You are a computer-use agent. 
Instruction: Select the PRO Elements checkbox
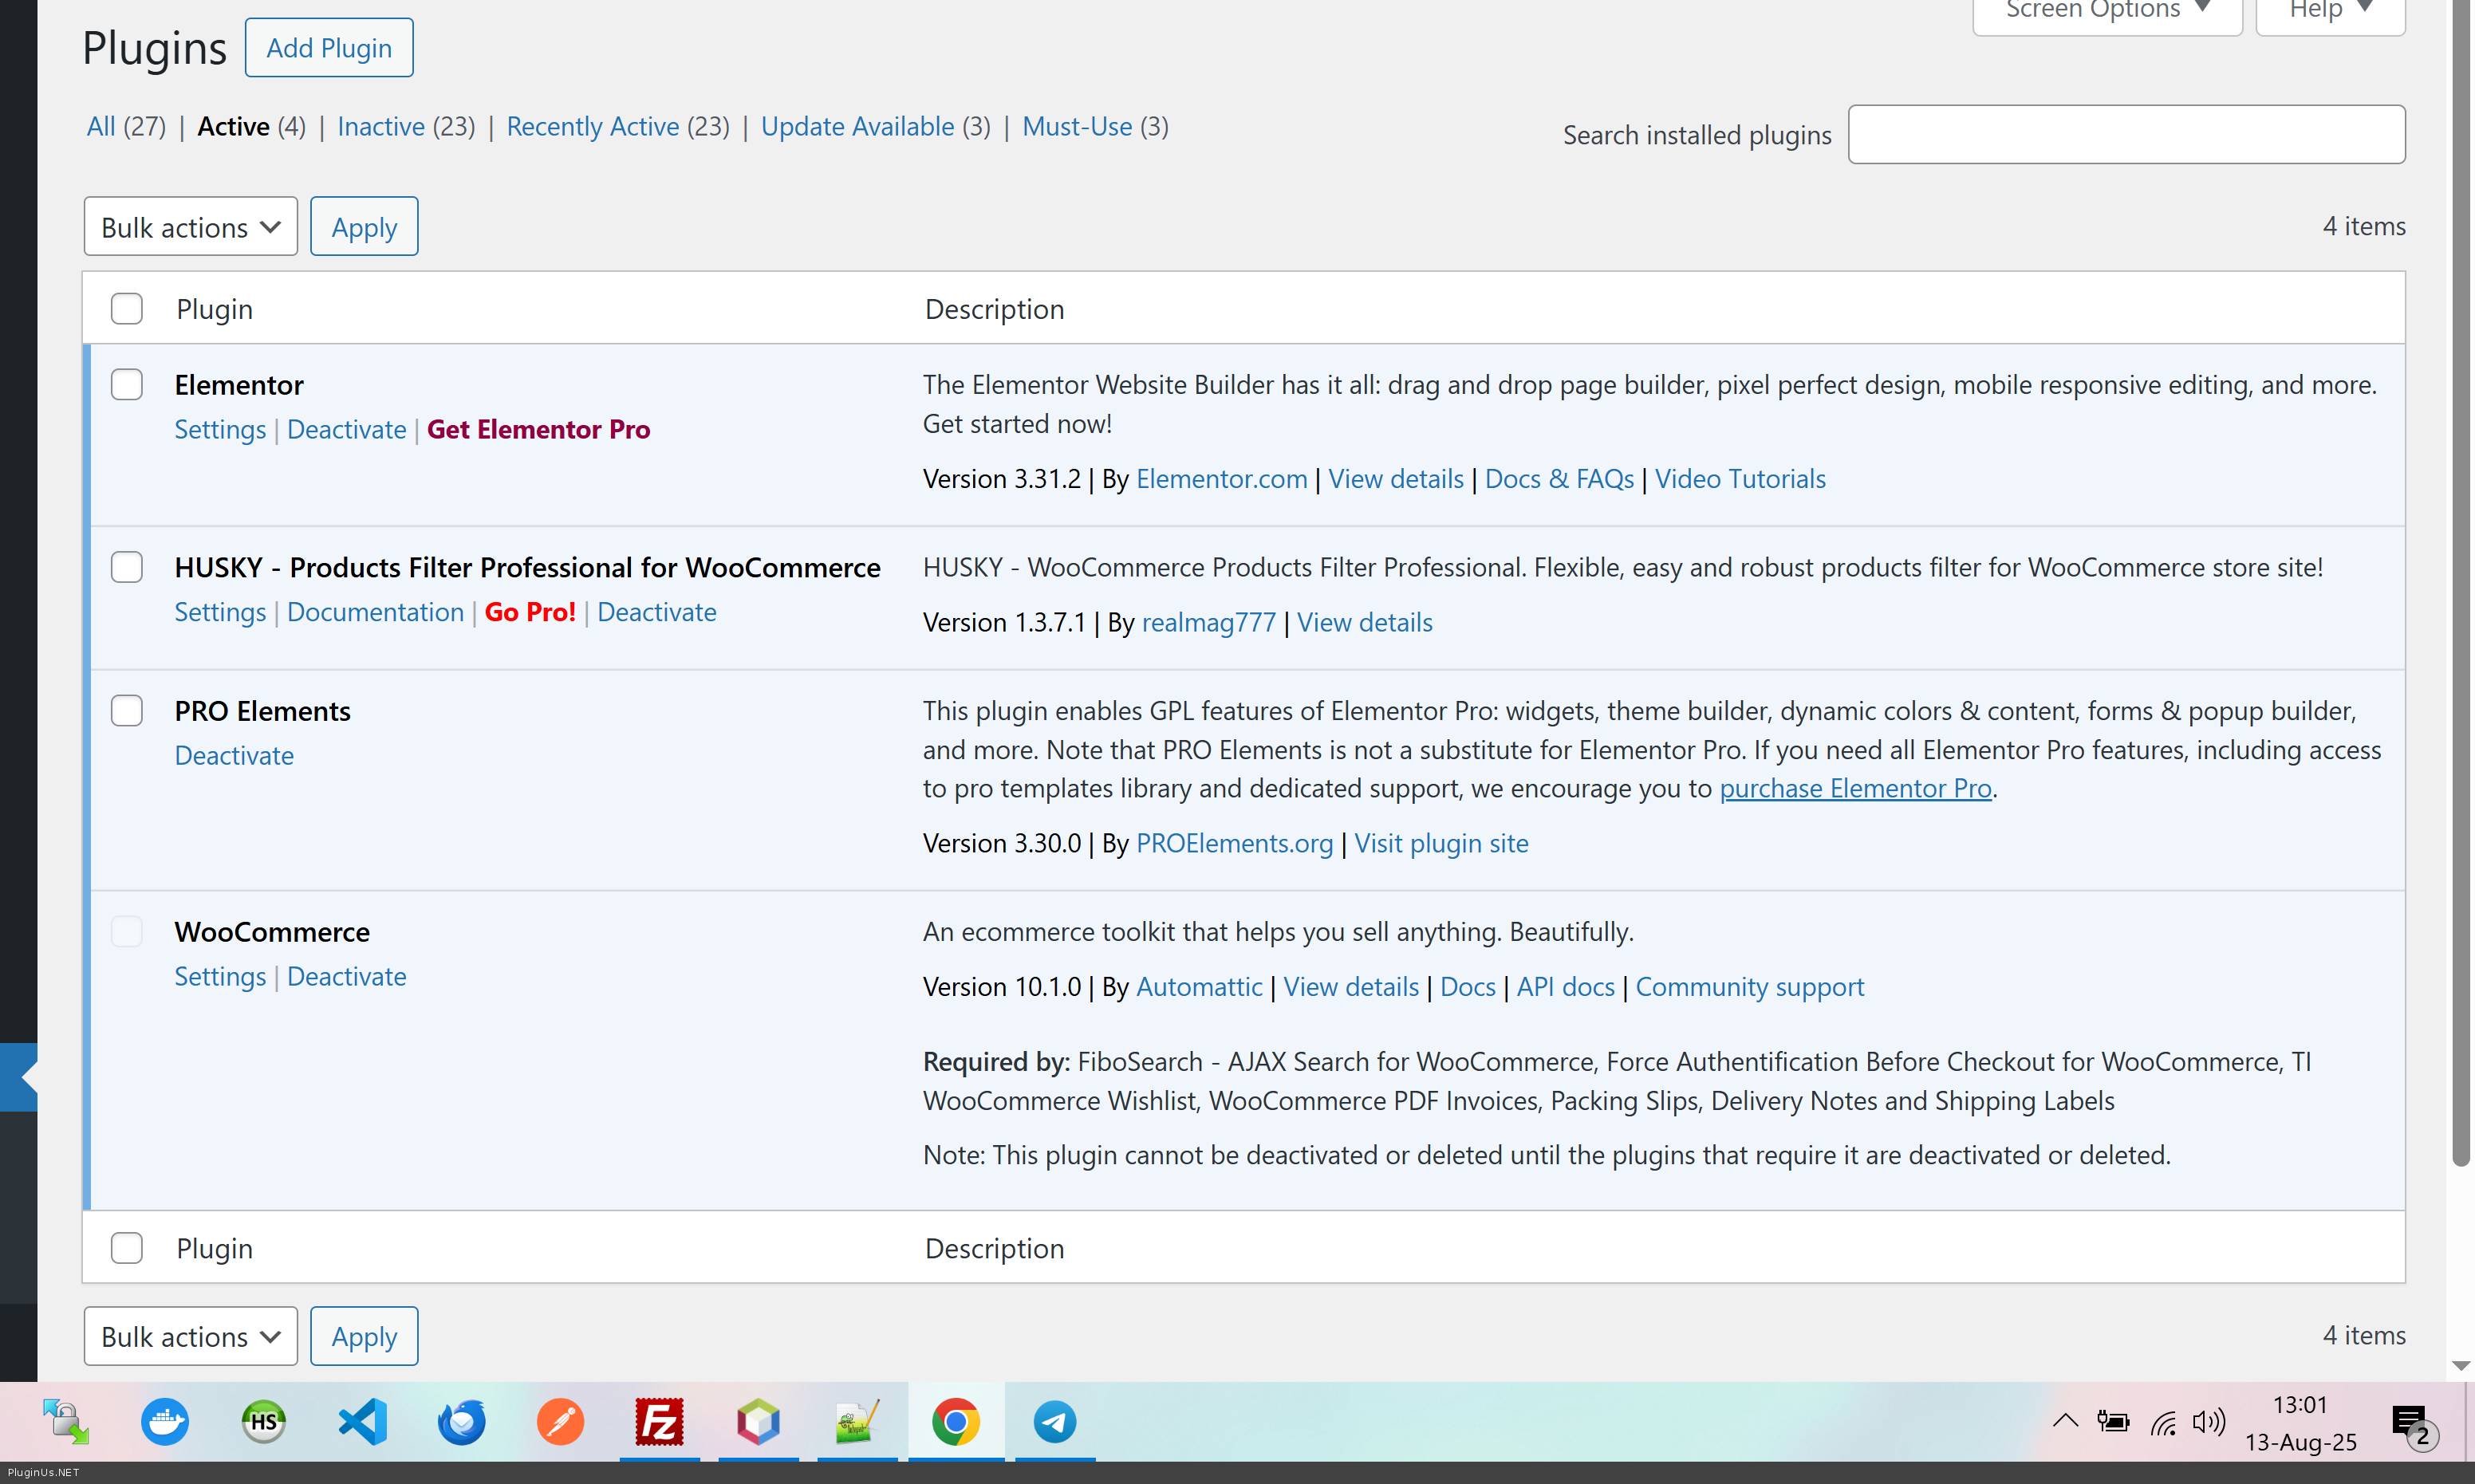127,711
